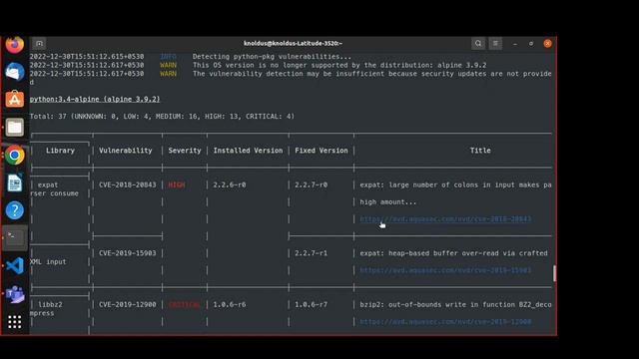Click the terminal title knoldus@knoldus-Latitude-3520
Viewport: 639px width, 359px height.
pos(293,43)
